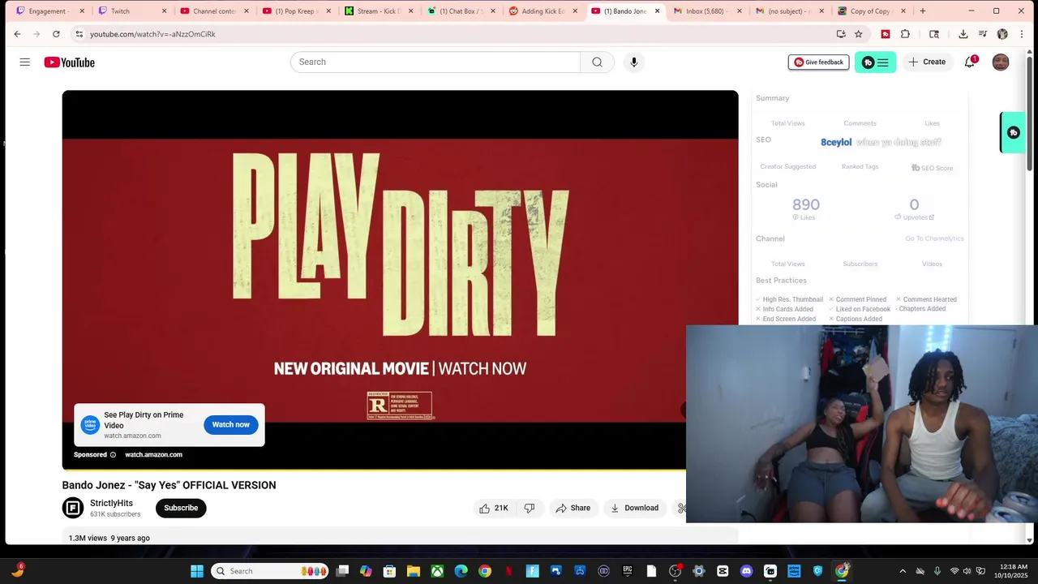Open the ad info icon beside Sponsored
Screen dimensions: 1038x584
pos(113,455)
